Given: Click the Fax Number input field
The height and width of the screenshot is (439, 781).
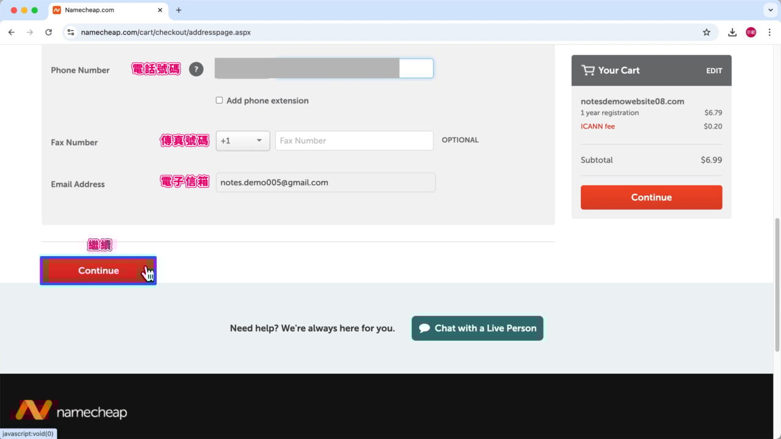Looking at the screenshot, I should [354, 141].
